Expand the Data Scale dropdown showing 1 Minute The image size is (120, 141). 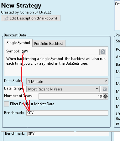click(x=67, y=81)
